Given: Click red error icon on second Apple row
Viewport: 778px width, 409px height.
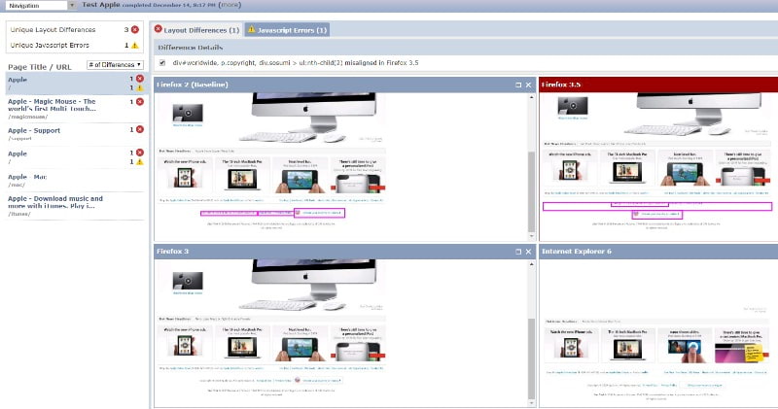Looking at the screenshot, I should [140, 153].
